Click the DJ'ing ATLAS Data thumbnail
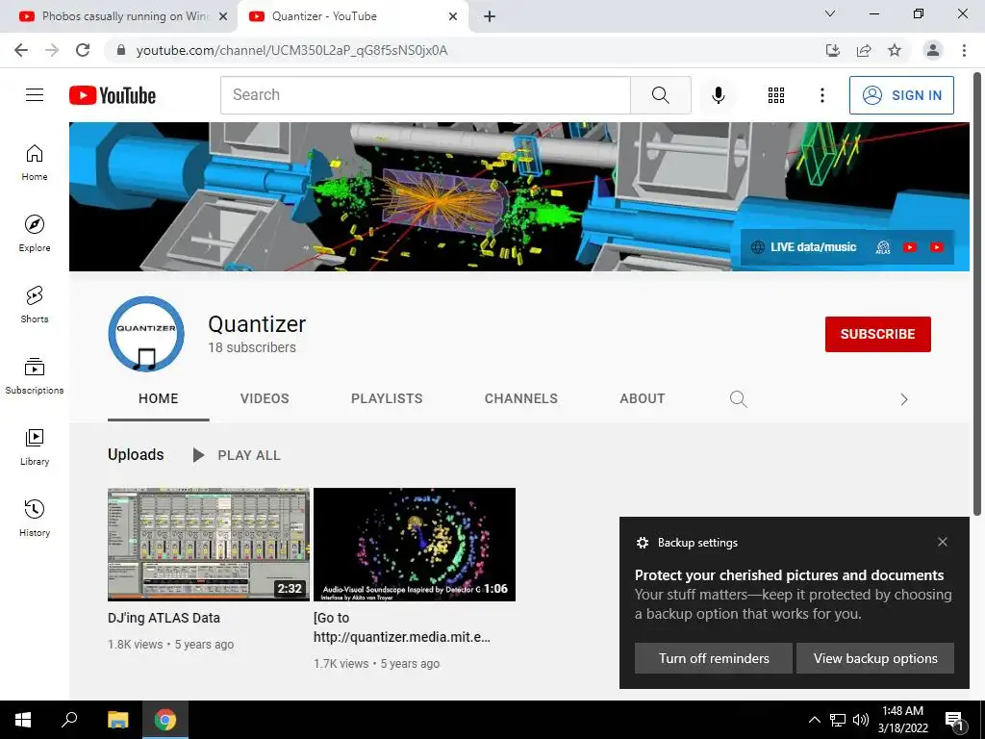Image resolution: width=985 pixels, height=739 pixels. click(x=209, y=545)
